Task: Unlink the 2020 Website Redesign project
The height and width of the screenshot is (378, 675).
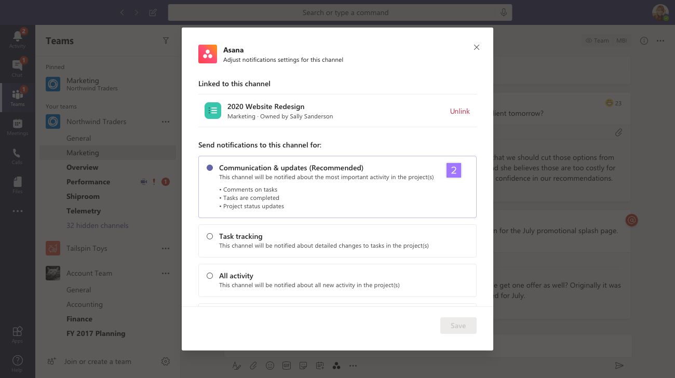Action: click(460, 111)
